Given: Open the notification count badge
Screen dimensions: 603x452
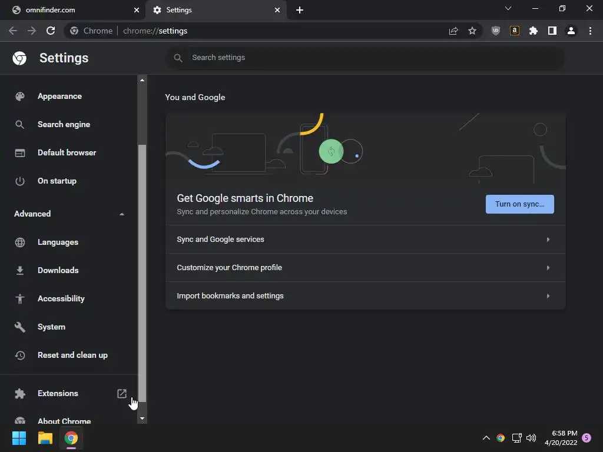Looking at the screenshot, I should (x=587, y=438).
